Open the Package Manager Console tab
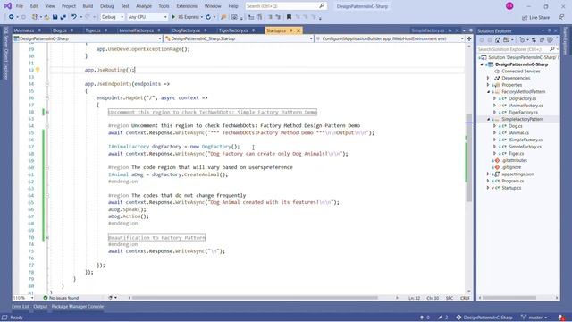 click(78, 307)
